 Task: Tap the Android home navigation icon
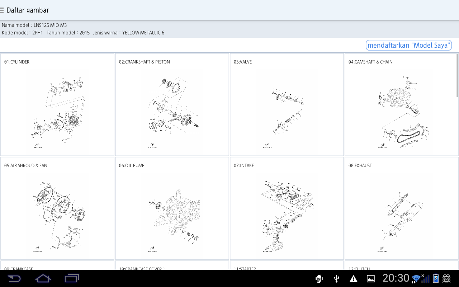43,278
